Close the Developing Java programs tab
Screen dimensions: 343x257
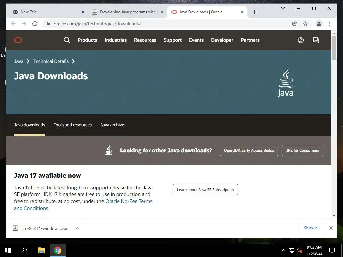162,12
